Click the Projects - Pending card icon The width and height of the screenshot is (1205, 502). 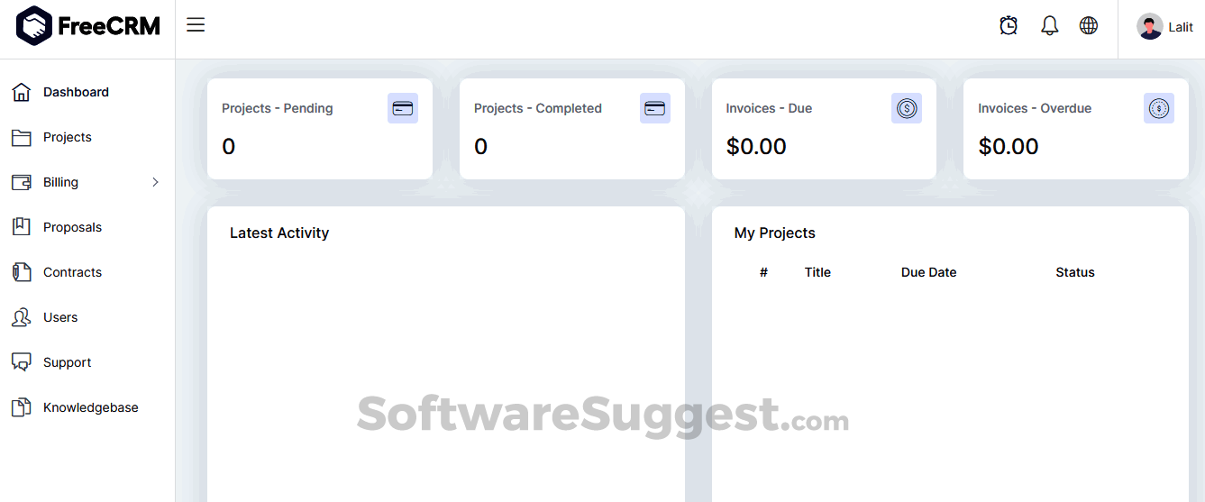point(403,108)
